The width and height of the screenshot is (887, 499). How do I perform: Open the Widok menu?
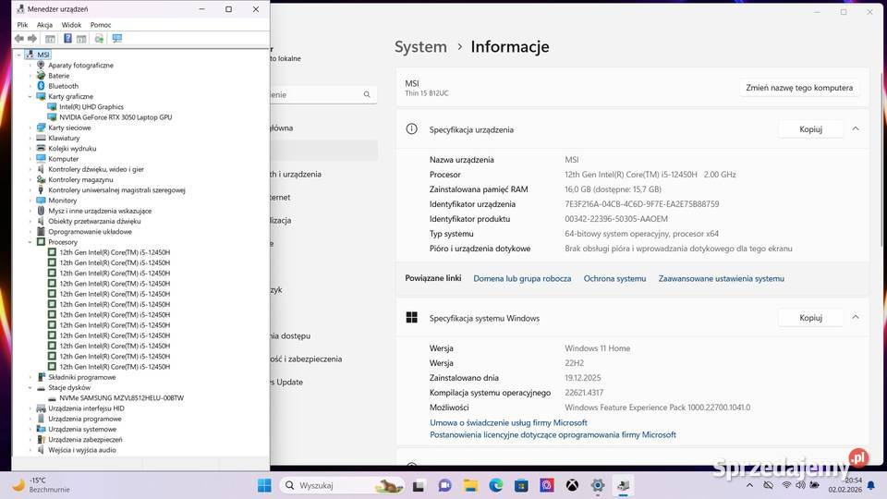click(x=71, y=25)
